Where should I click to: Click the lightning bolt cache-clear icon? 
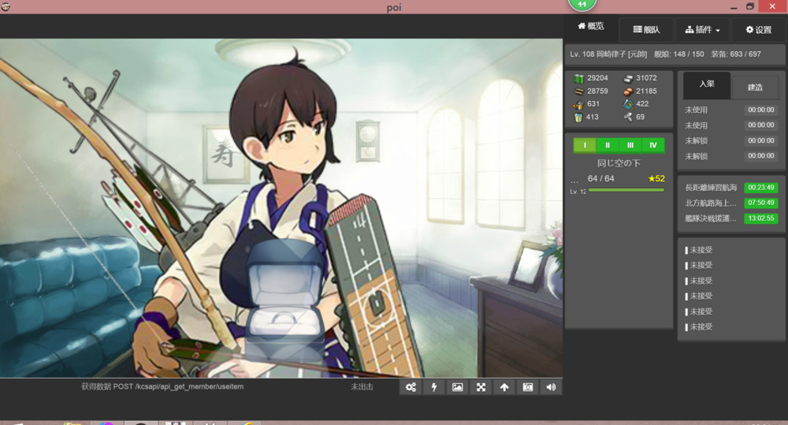(x=434, y=387)
